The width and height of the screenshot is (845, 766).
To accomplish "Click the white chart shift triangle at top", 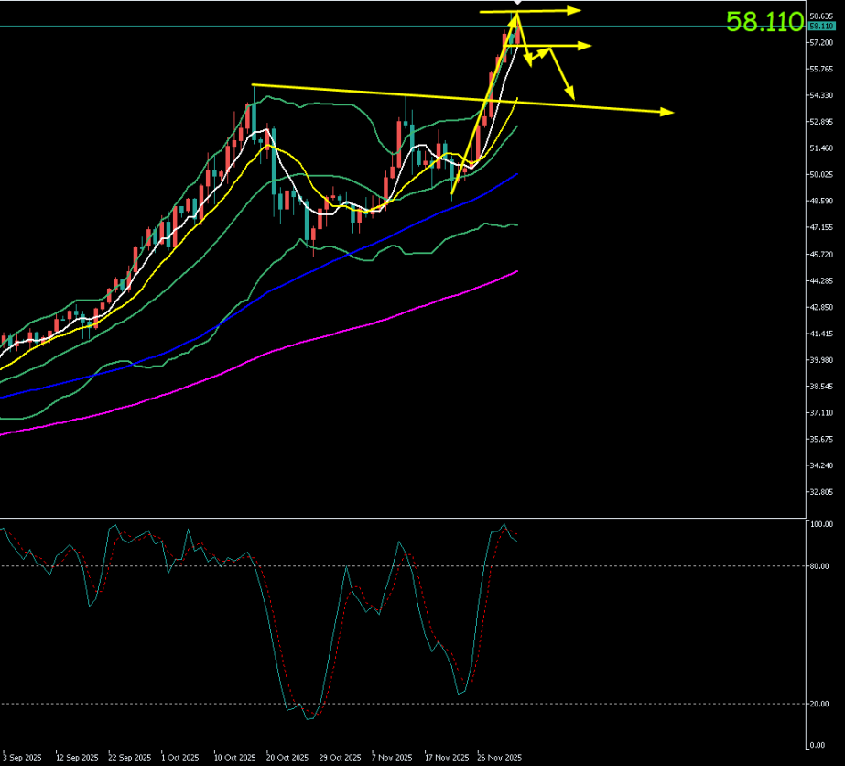I will (517, 5).
